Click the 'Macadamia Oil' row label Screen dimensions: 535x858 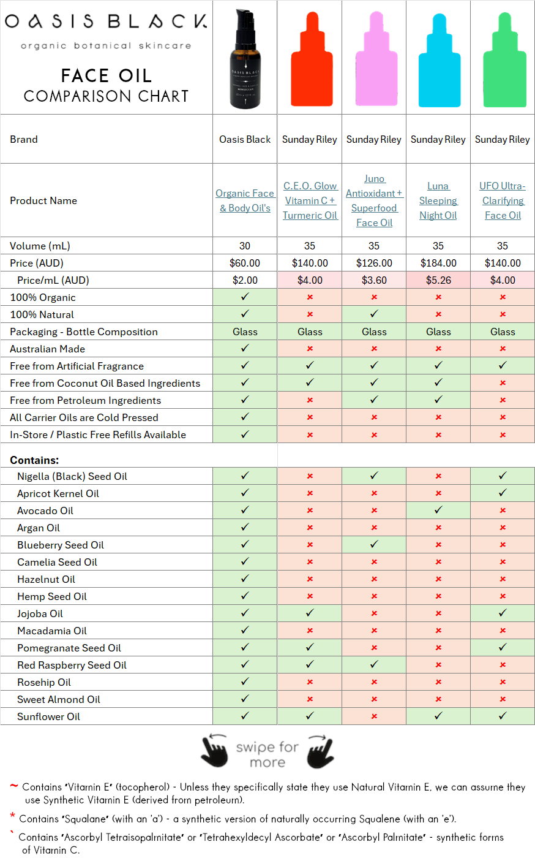click(52, 631)
